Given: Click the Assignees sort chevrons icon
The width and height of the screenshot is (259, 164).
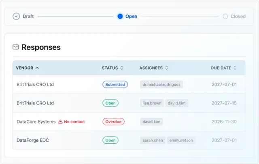Looking at the screenshot, I should coord(167,68).
